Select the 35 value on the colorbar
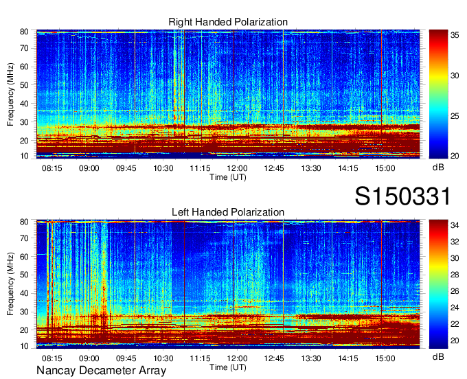467x379 pixels. (x=455, y=35)
